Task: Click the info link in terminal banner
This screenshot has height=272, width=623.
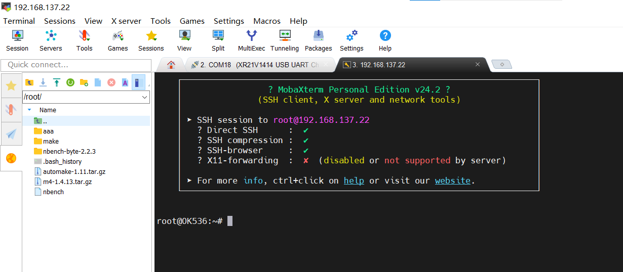Action: point(253,180)
